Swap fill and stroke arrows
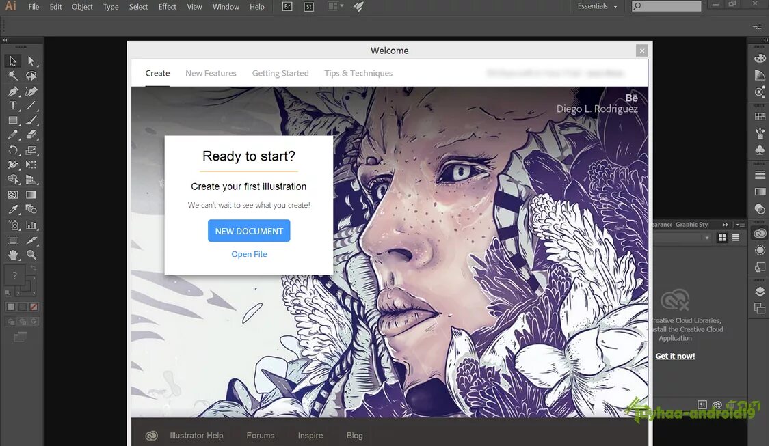Viewport: 770px width, 446px height. 33,268
